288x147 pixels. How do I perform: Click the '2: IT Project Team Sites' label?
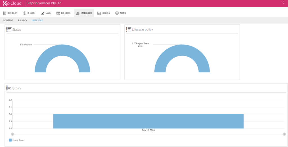pyautogui.click(x=140, y=45)
